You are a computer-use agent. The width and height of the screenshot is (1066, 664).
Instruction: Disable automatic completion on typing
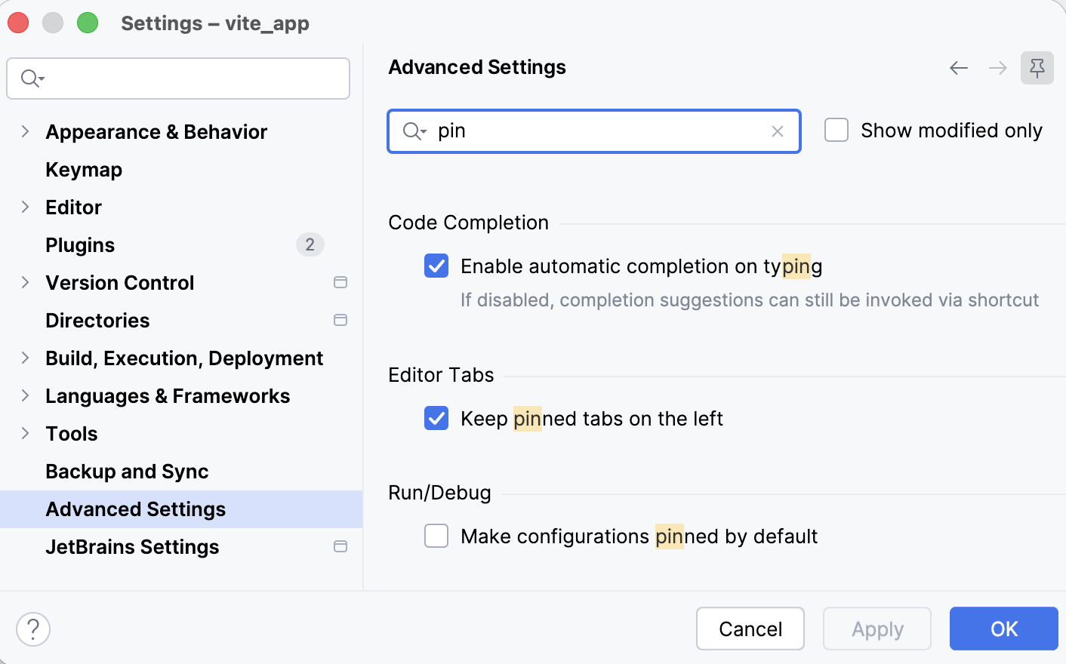[x=436, y=266]
